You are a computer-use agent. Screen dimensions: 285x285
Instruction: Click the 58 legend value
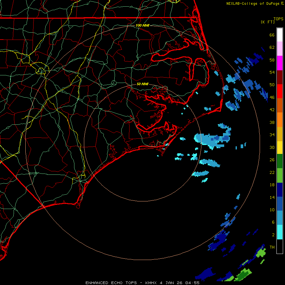point(272,60)
